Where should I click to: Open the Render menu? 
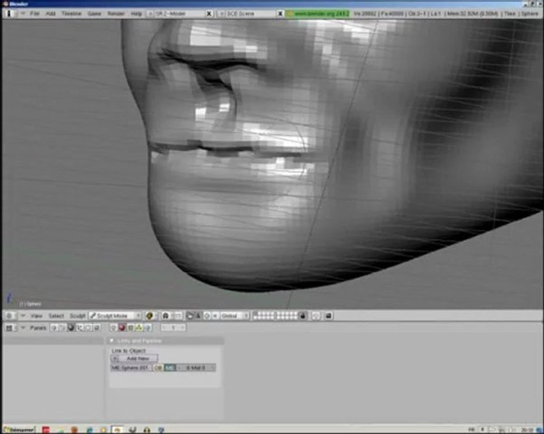tap(116, 13)
